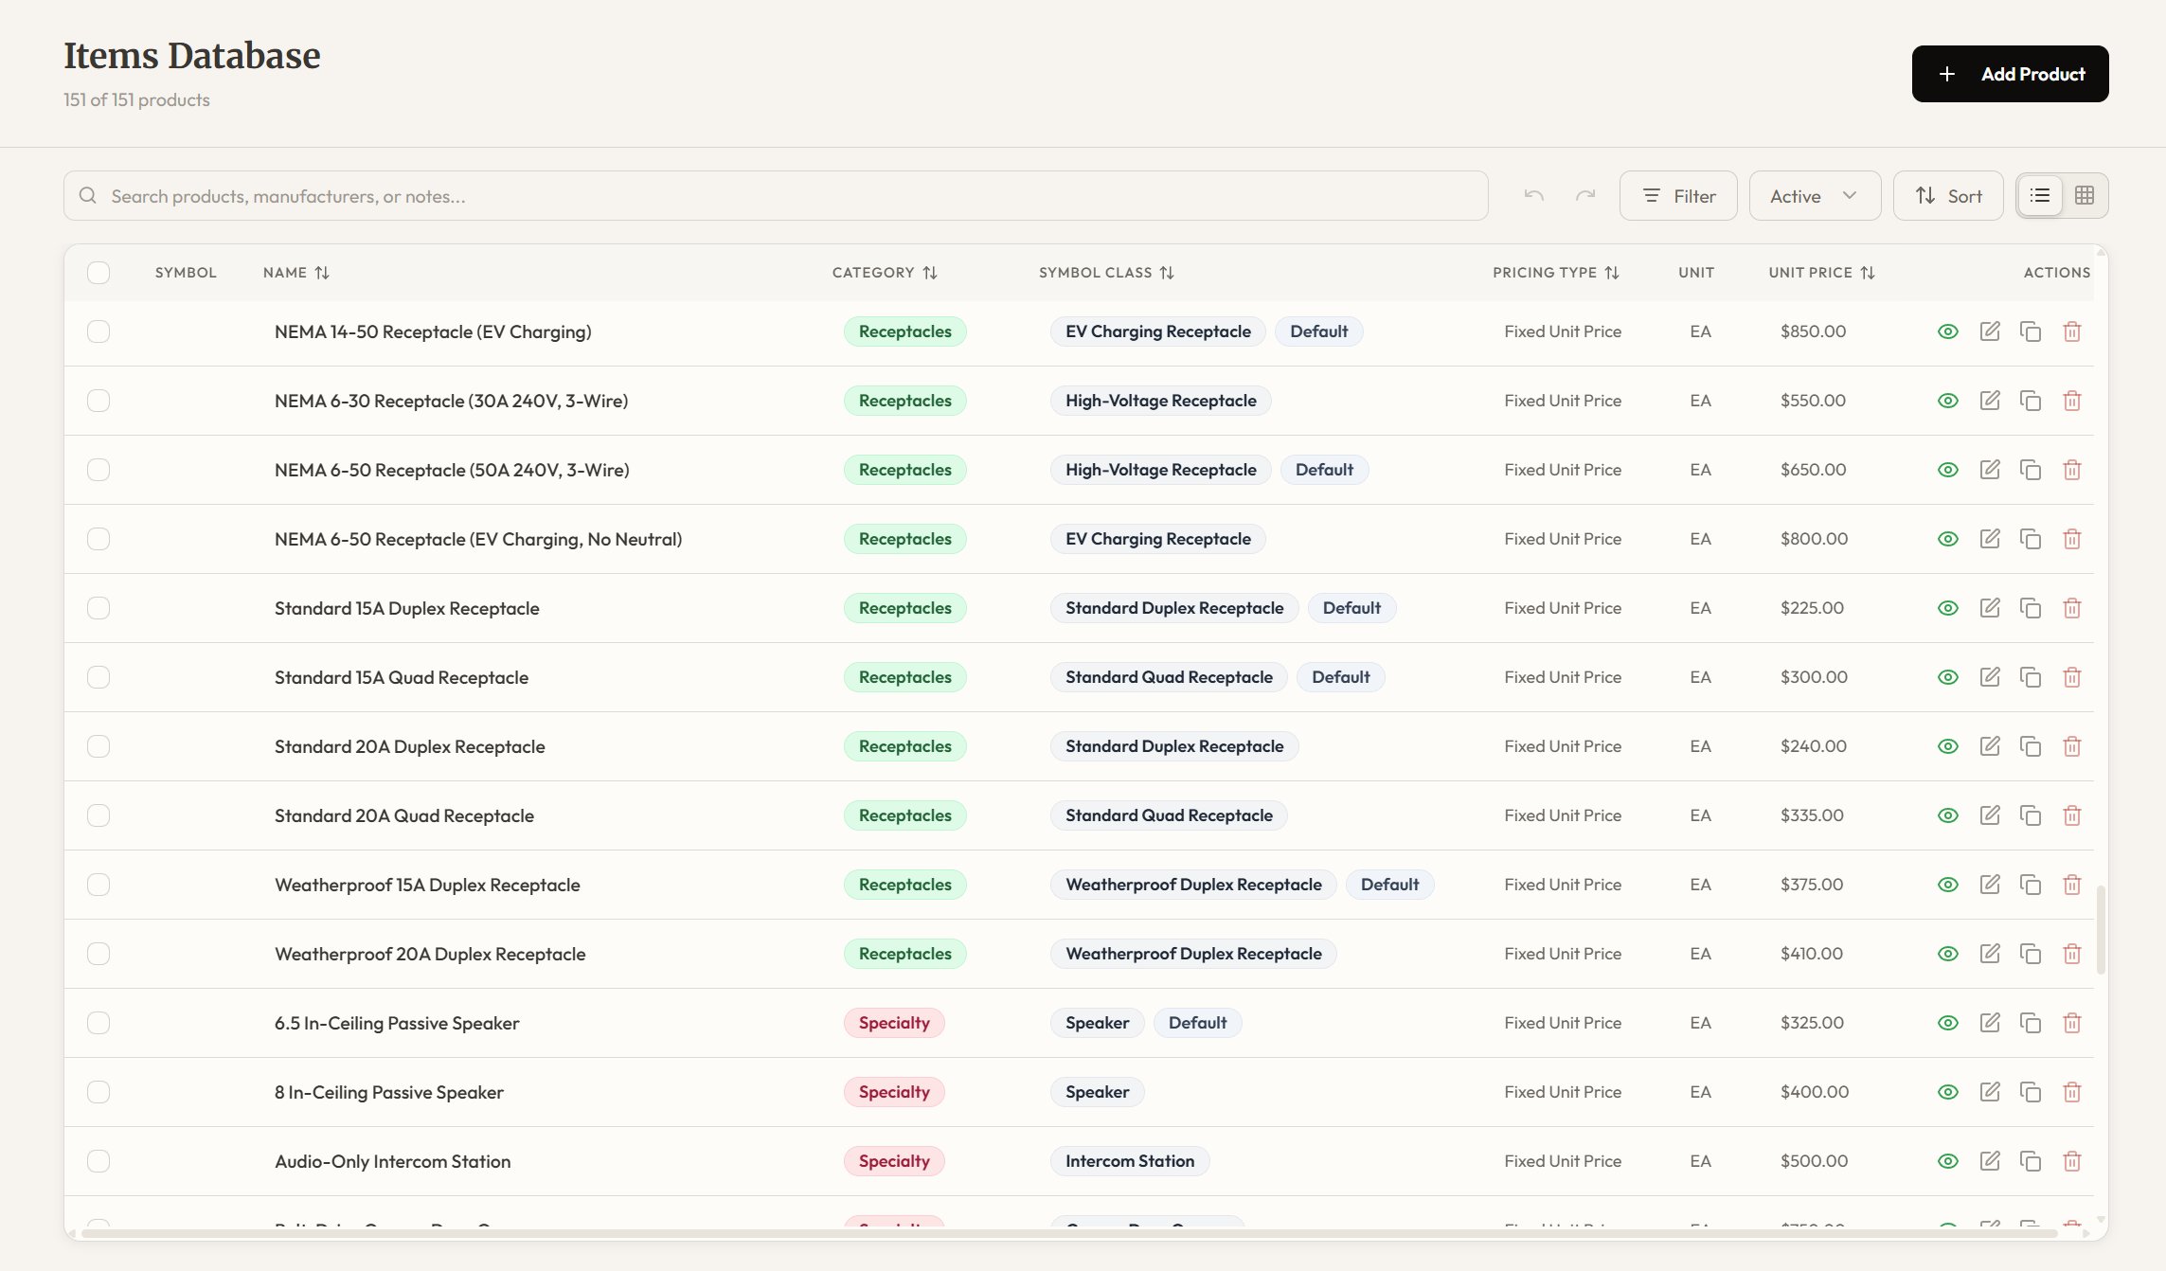Viewport: 2166px width, 1271px height.
Task: Delete the 8 In-Ceiling Passive Speaker
Action: point(2072,1091)
